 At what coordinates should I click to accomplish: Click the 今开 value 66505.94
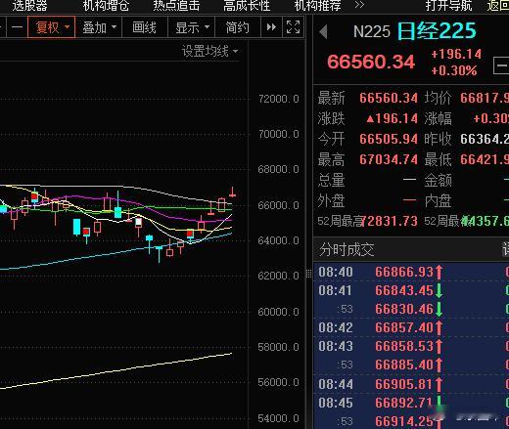(389, 139)
